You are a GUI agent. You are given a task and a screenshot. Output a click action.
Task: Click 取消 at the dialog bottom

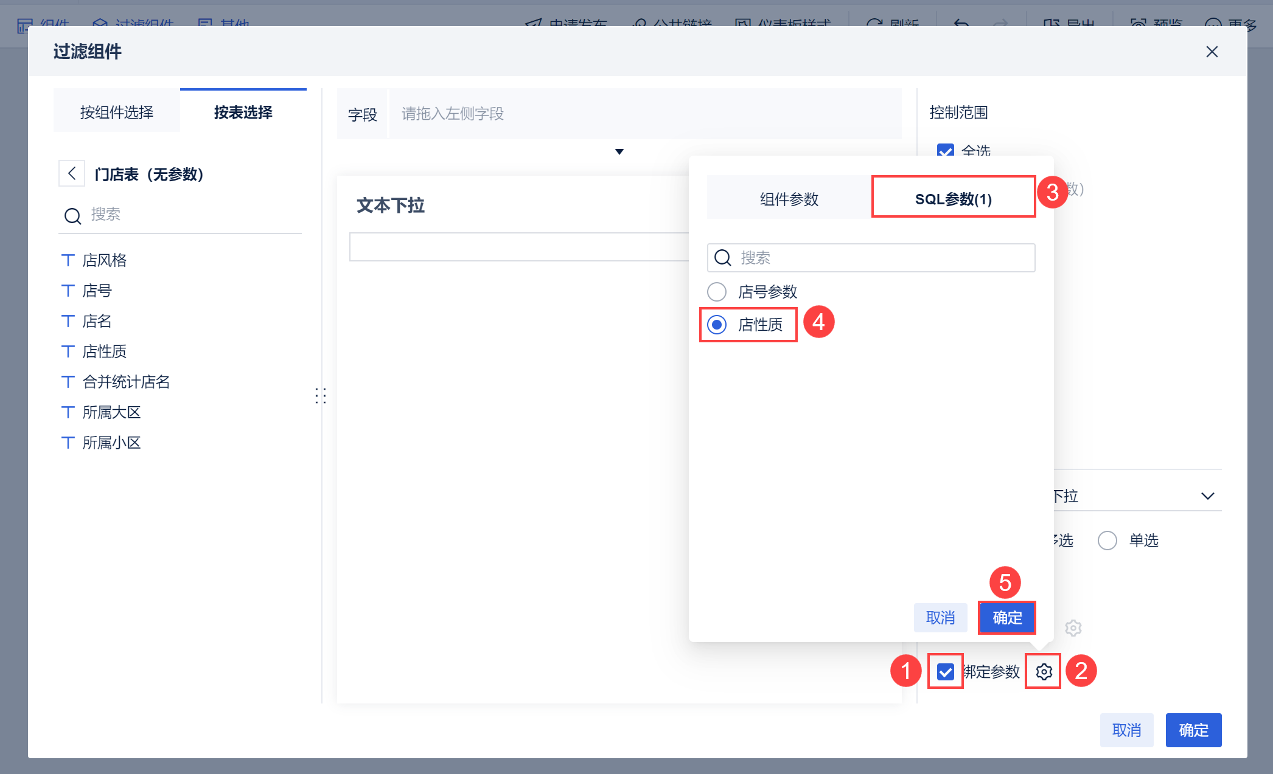pyautogui.click(x=1126, y=730)
